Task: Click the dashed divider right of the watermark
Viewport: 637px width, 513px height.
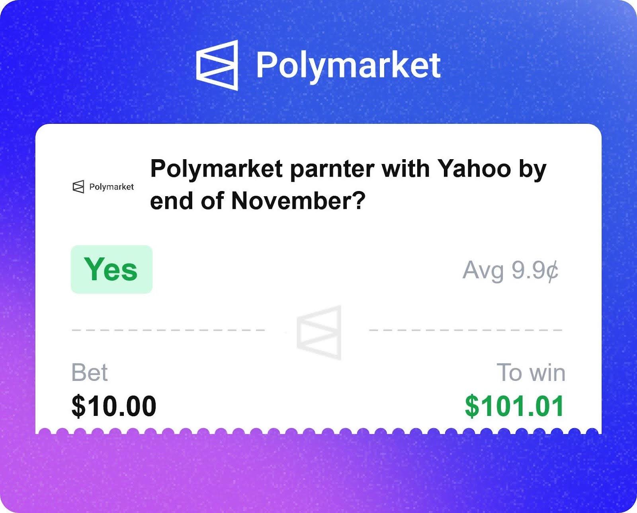Action: [x=465, y=330]
